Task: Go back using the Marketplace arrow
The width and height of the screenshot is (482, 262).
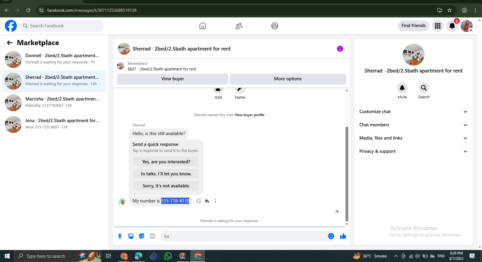Action: (x=10, y=43)
